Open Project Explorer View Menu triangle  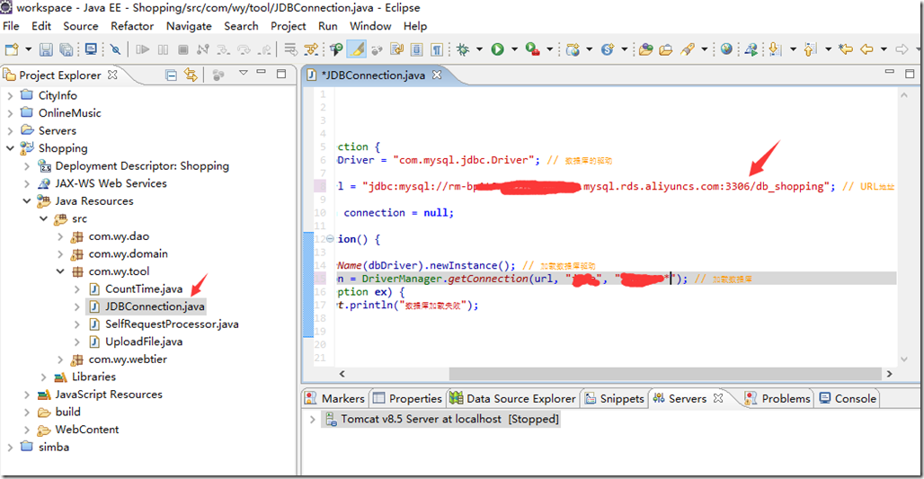(x=244, y=73)
